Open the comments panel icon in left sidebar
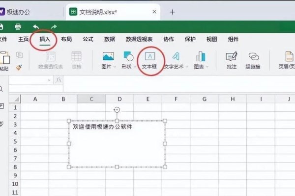This screenshot has width=295, height=196. [1, 106]
